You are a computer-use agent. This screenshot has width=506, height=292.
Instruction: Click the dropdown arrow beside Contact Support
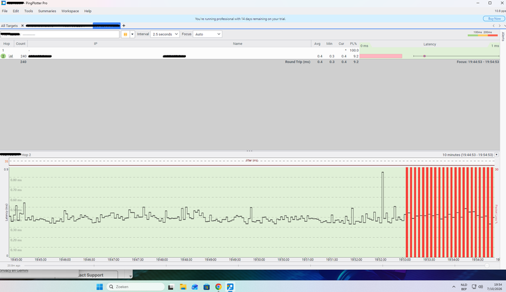pyautogui.click(x=130, y=276)
